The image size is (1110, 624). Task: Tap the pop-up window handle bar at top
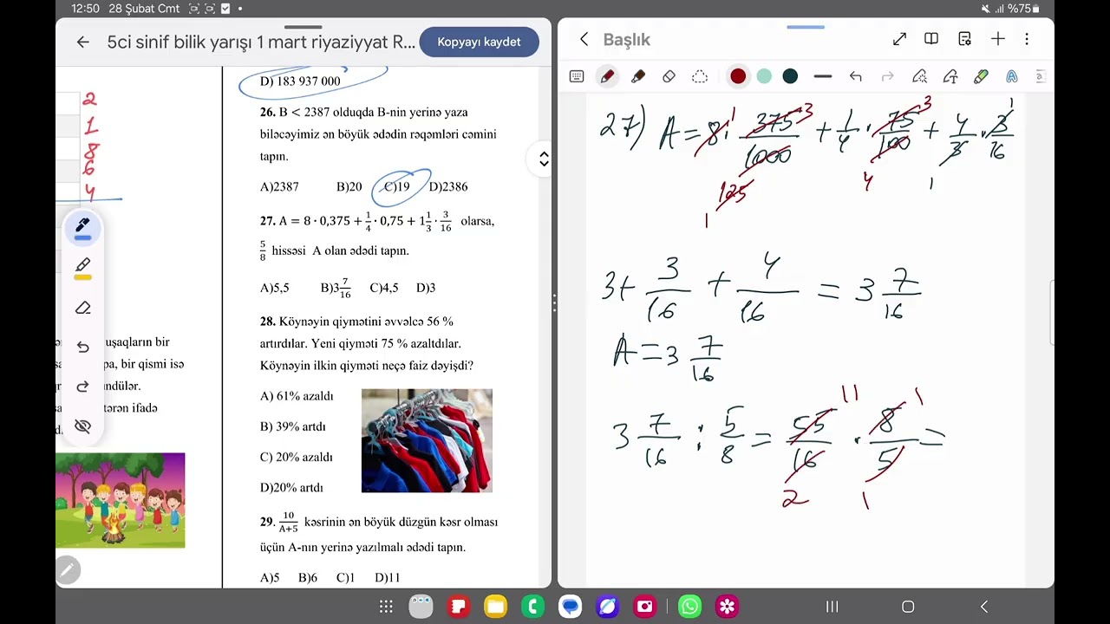click(806, 27)
